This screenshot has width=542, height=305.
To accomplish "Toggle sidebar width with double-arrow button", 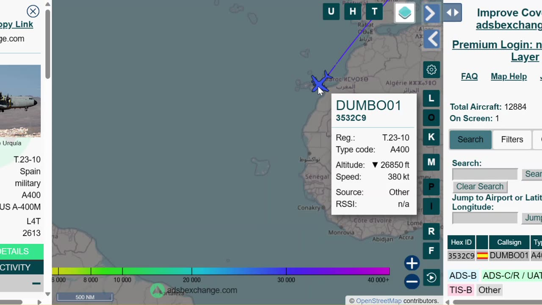I will point(452,13).
